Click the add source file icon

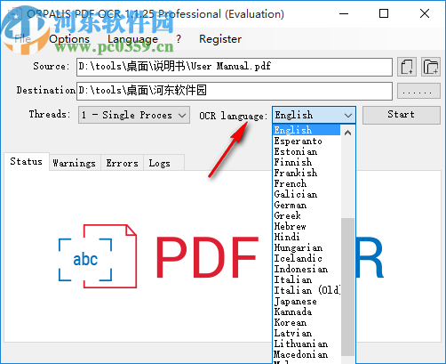(407, 67)
